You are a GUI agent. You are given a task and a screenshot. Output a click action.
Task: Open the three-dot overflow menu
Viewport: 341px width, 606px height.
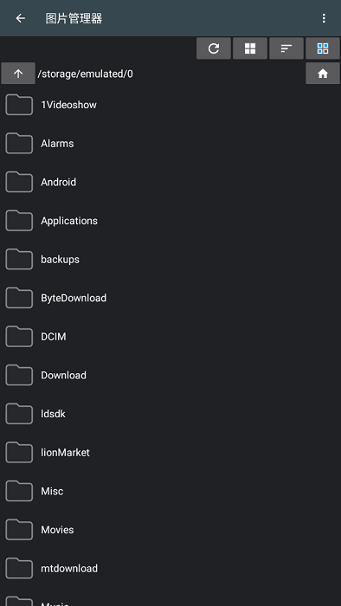(x=324, y=18)
